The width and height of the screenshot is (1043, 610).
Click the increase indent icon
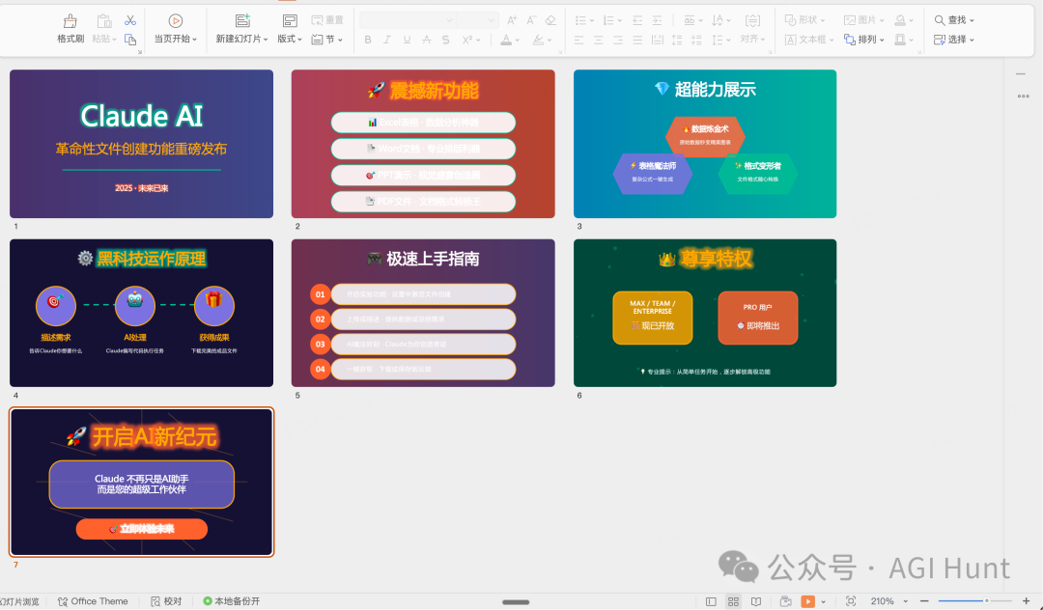657,20
